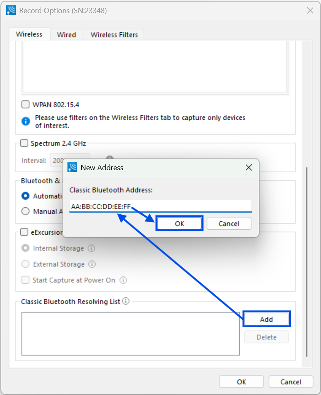Open the Wireless Filters tab
Viewport: 321px width, 395px height.
114,35
